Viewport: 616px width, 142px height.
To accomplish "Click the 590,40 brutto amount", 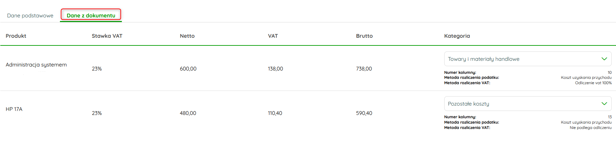I will pyautogui.click(x=364, y=113).
